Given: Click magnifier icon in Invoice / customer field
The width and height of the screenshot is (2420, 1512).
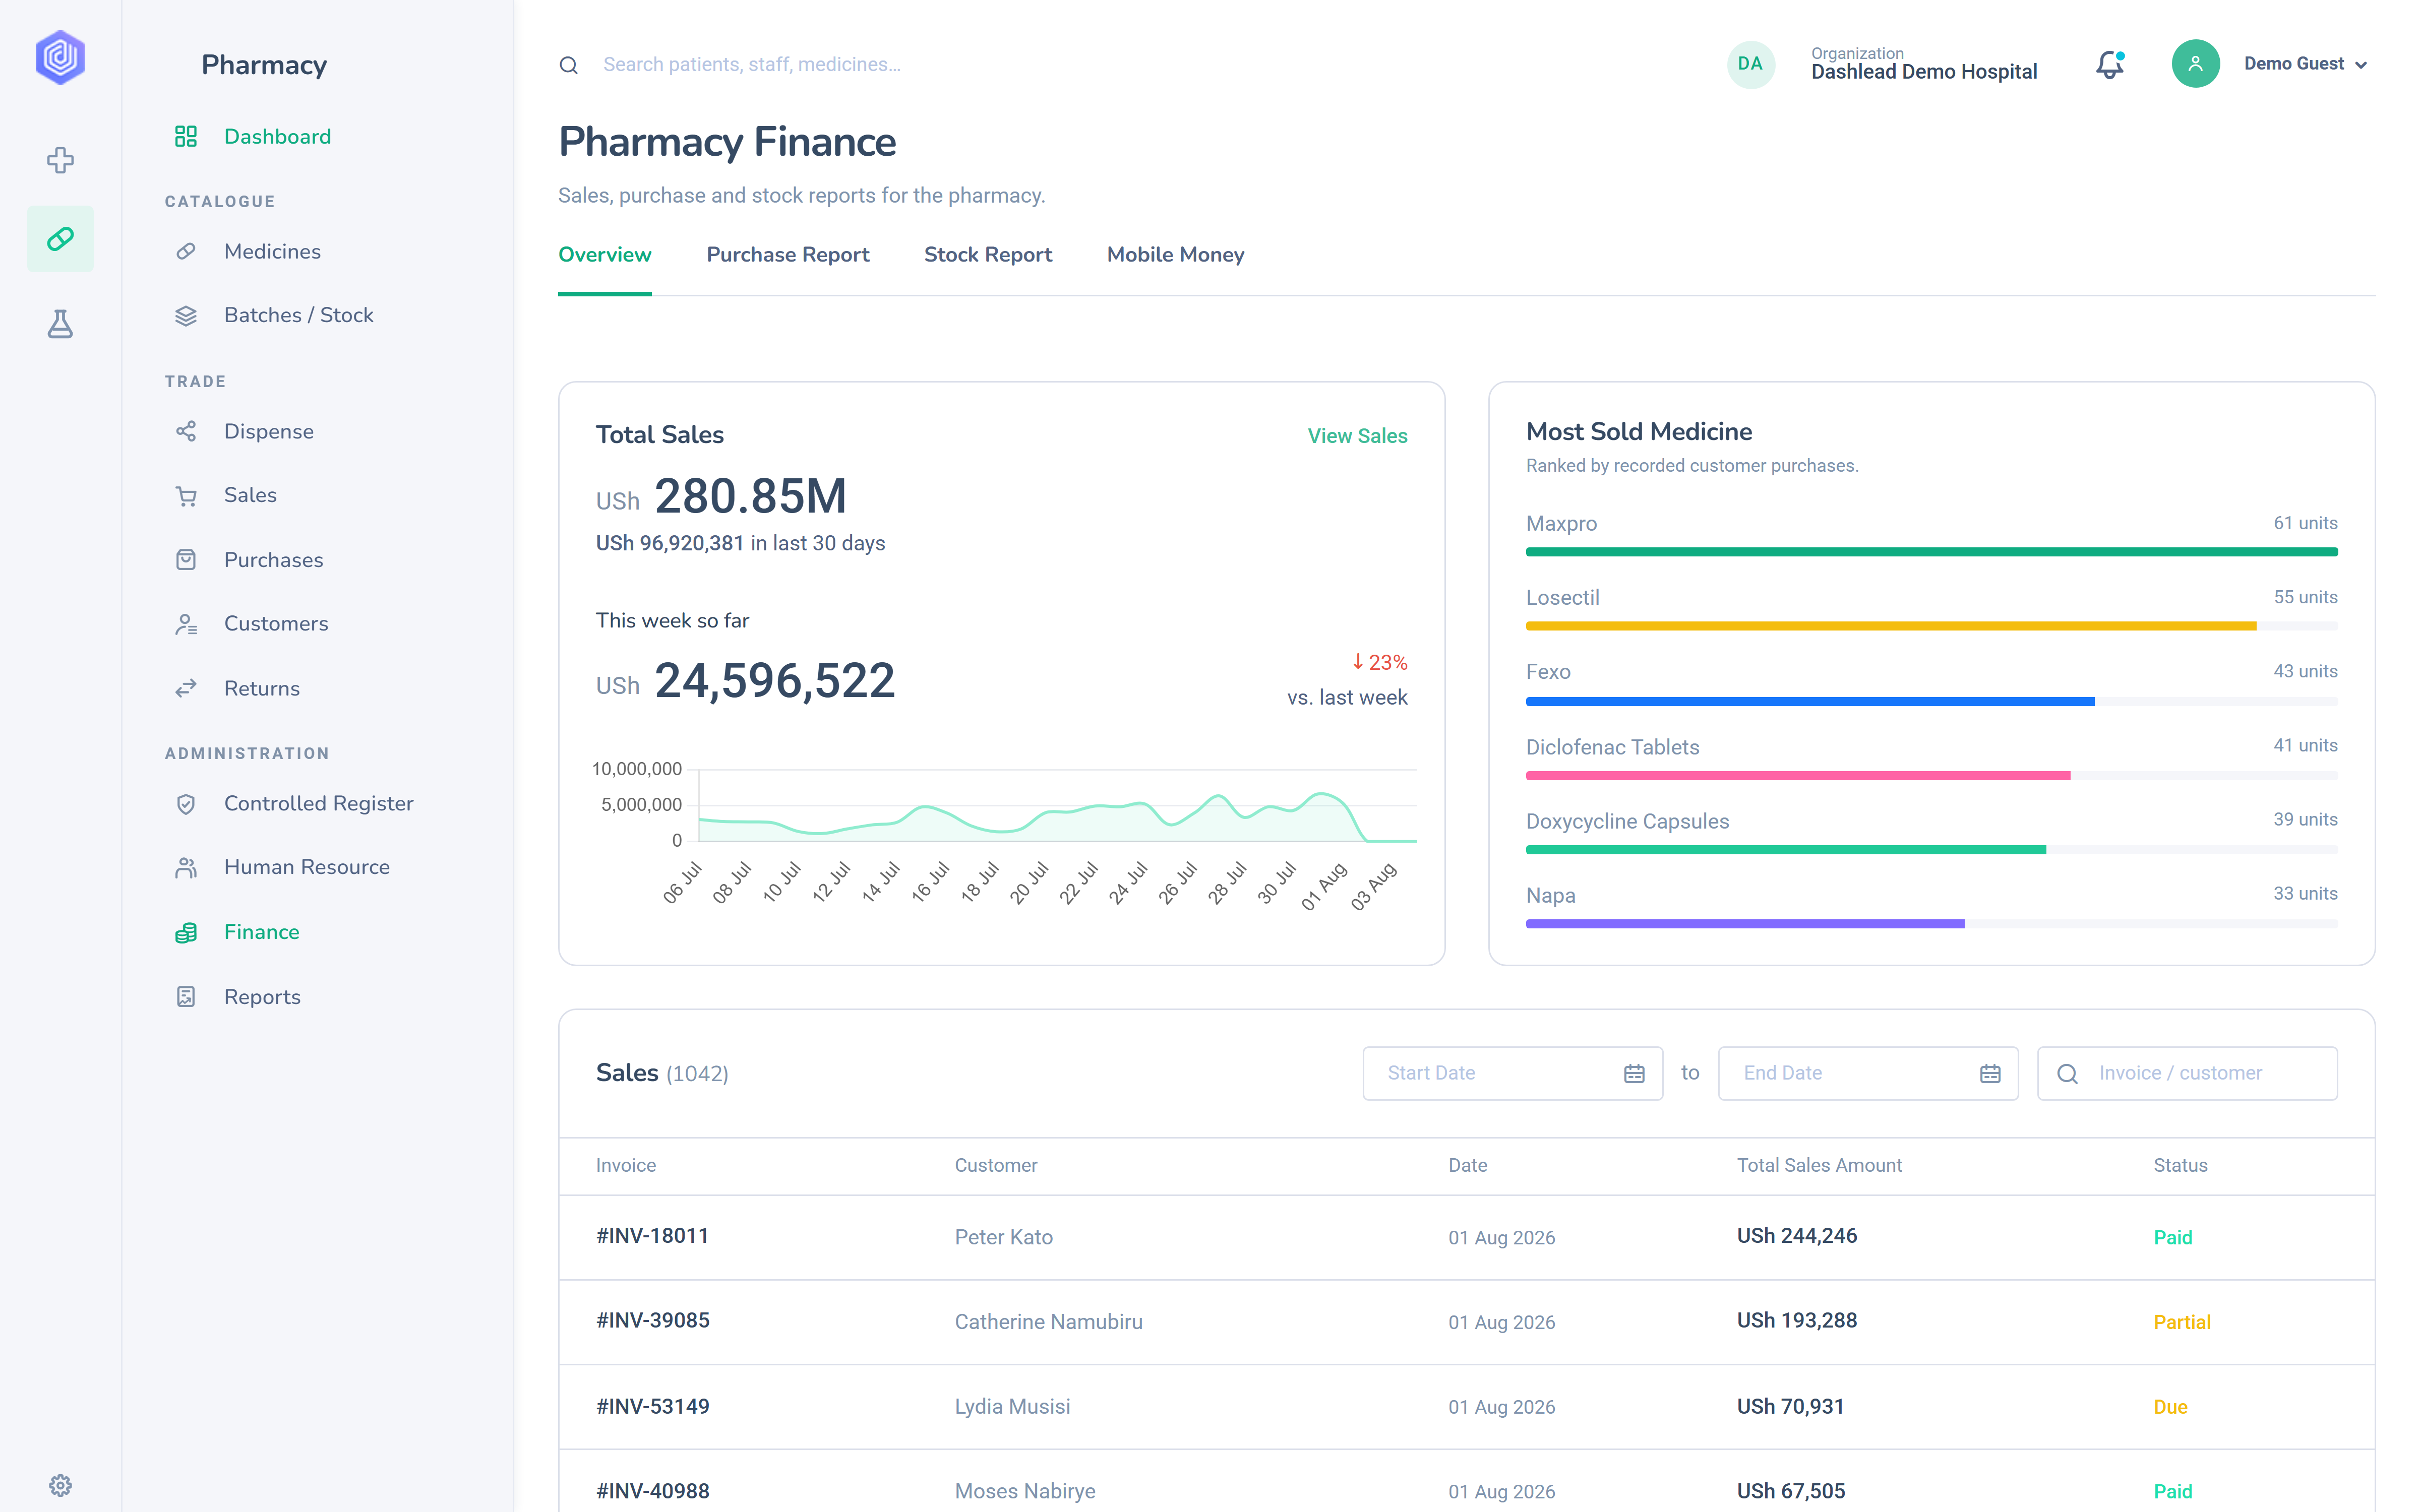Looking at the screenshot, I should pos(2068,1074).
